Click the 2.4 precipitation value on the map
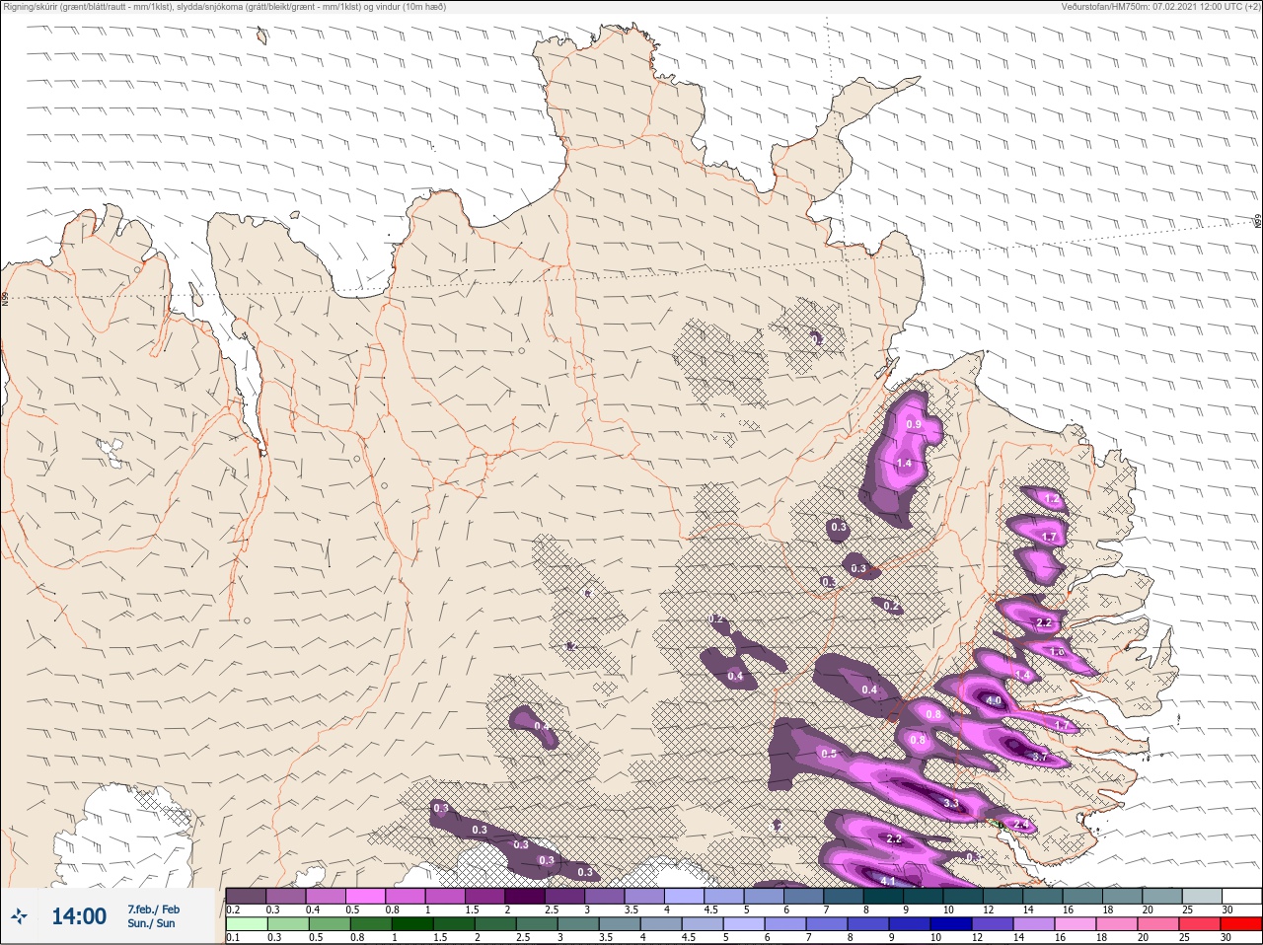Screen dimensions: 1263x945 click(x=1021, y=824)
